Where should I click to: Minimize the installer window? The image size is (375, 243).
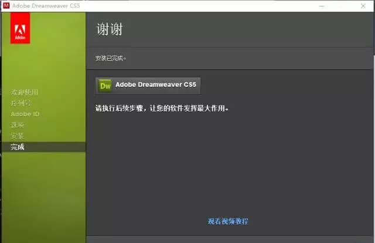(322, 6)
